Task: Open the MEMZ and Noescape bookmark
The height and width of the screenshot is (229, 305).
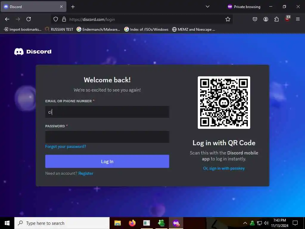Action: [194, 30]
